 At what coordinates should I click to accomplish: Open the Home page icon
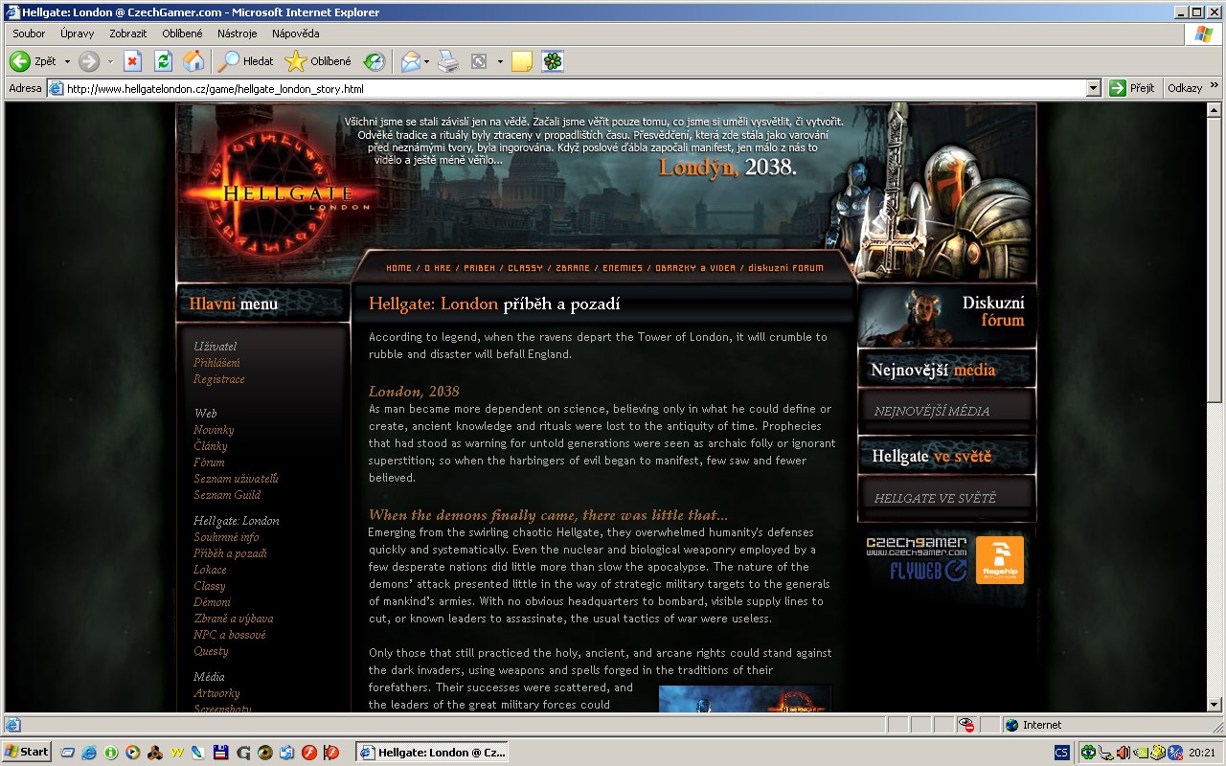(193, 61)
